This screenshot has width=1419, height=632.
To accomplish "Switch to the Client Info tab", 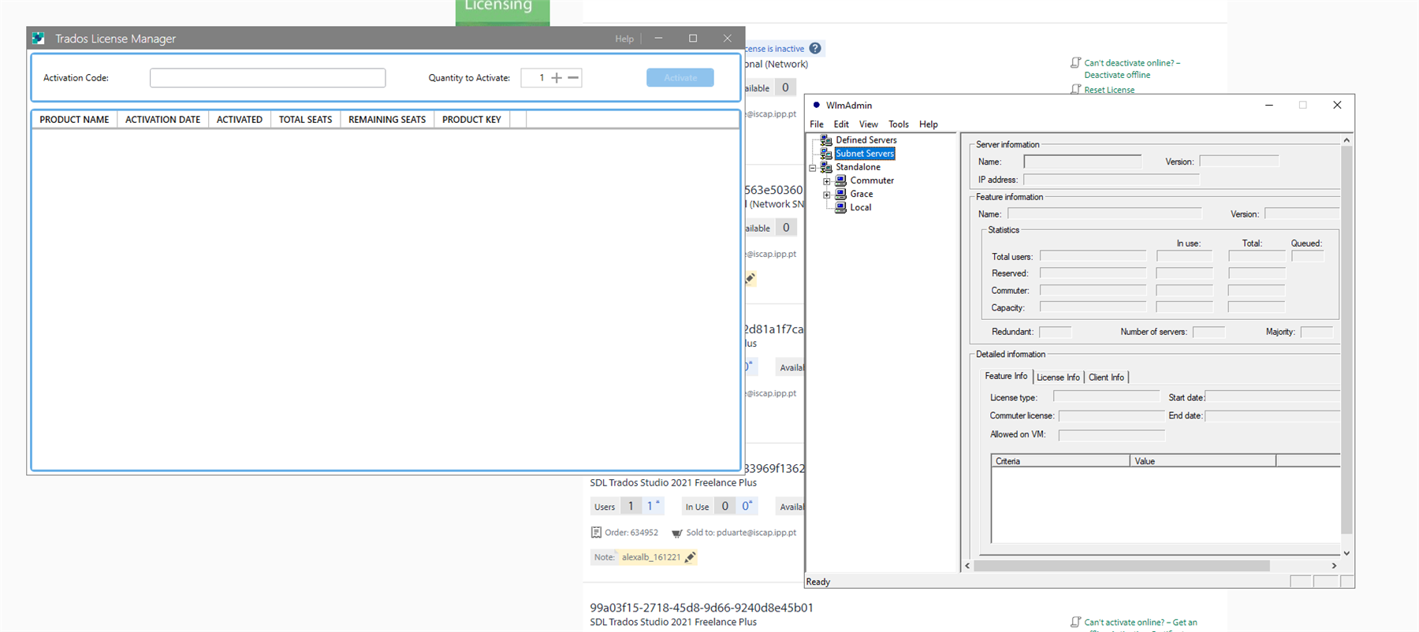I will pos(1106,377).
